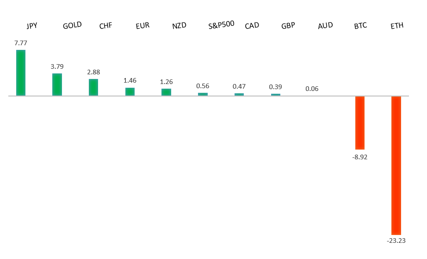Click the NZD bar
Viewport: 427px width, 259px height.
click(x=166, y=92)
